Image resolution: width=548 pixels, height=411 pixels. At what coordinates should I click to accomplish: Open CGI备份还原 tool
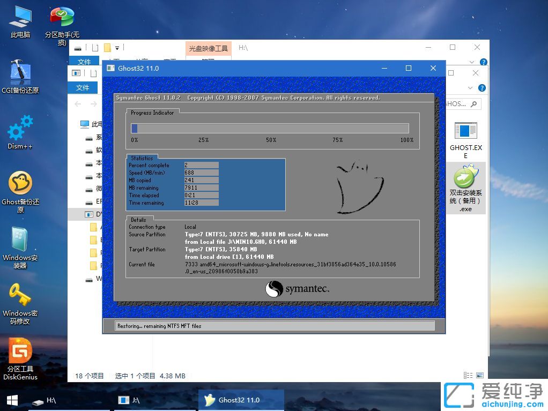pos(20,75)
